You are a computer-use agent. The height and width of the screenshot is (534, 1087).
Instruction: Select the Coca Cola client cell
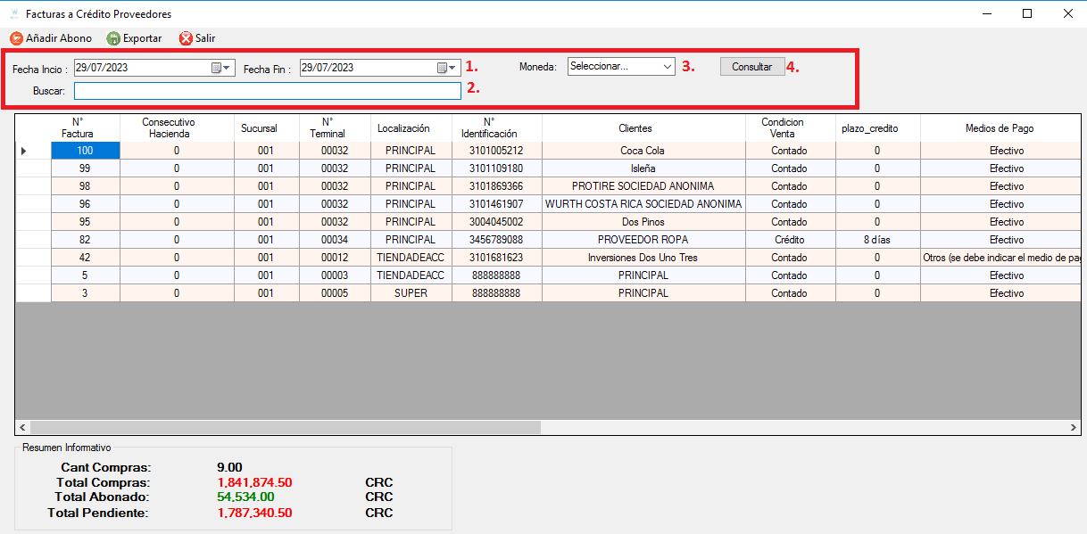(x=643, y=151)
